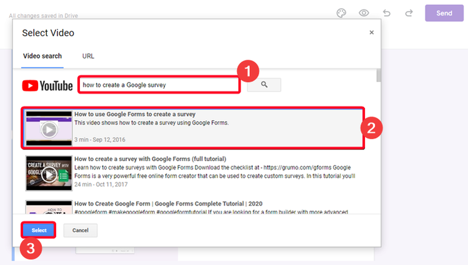
Task: Click the YouTube search text field
Action: (x=159, y=85)
